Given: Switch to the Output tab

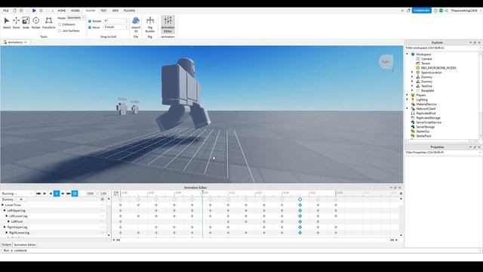Looking at the screenshot, I should point(6,245).
